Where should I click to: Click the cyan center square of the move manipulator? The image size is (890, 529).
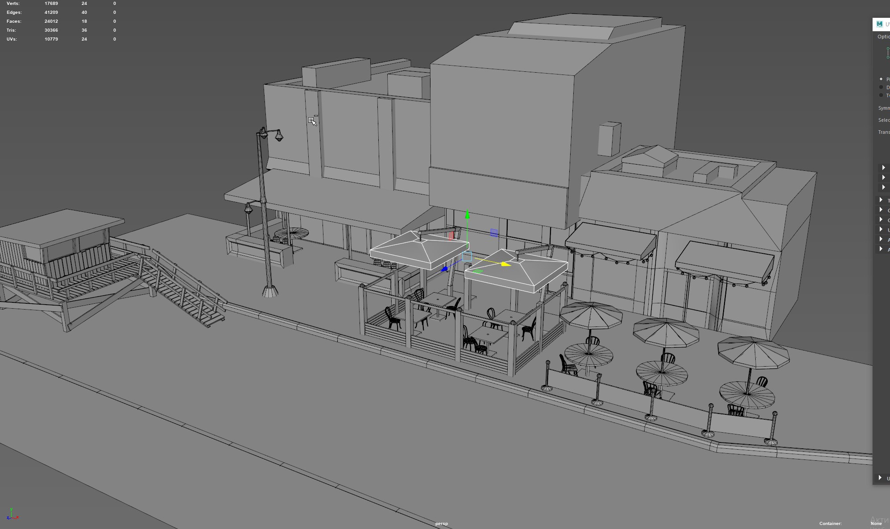[x=467, y=256]
